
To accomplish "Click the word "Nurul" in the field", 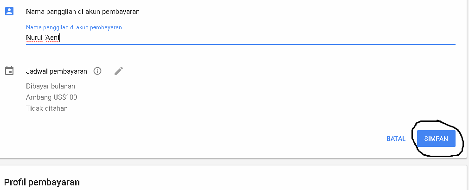I will coord(34,38).
